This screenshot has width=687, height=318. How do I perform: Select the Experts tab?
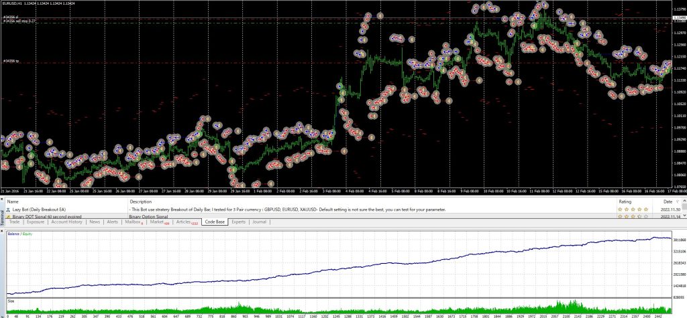pyautogui.click(x=238, y=222)
